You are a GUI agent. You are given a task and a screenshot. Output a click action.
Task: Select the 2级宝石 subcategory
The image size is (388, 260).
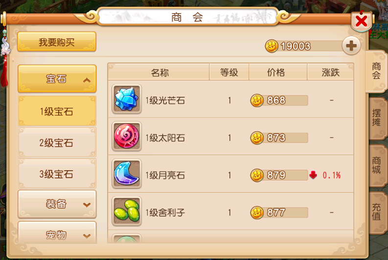[57, 142]
